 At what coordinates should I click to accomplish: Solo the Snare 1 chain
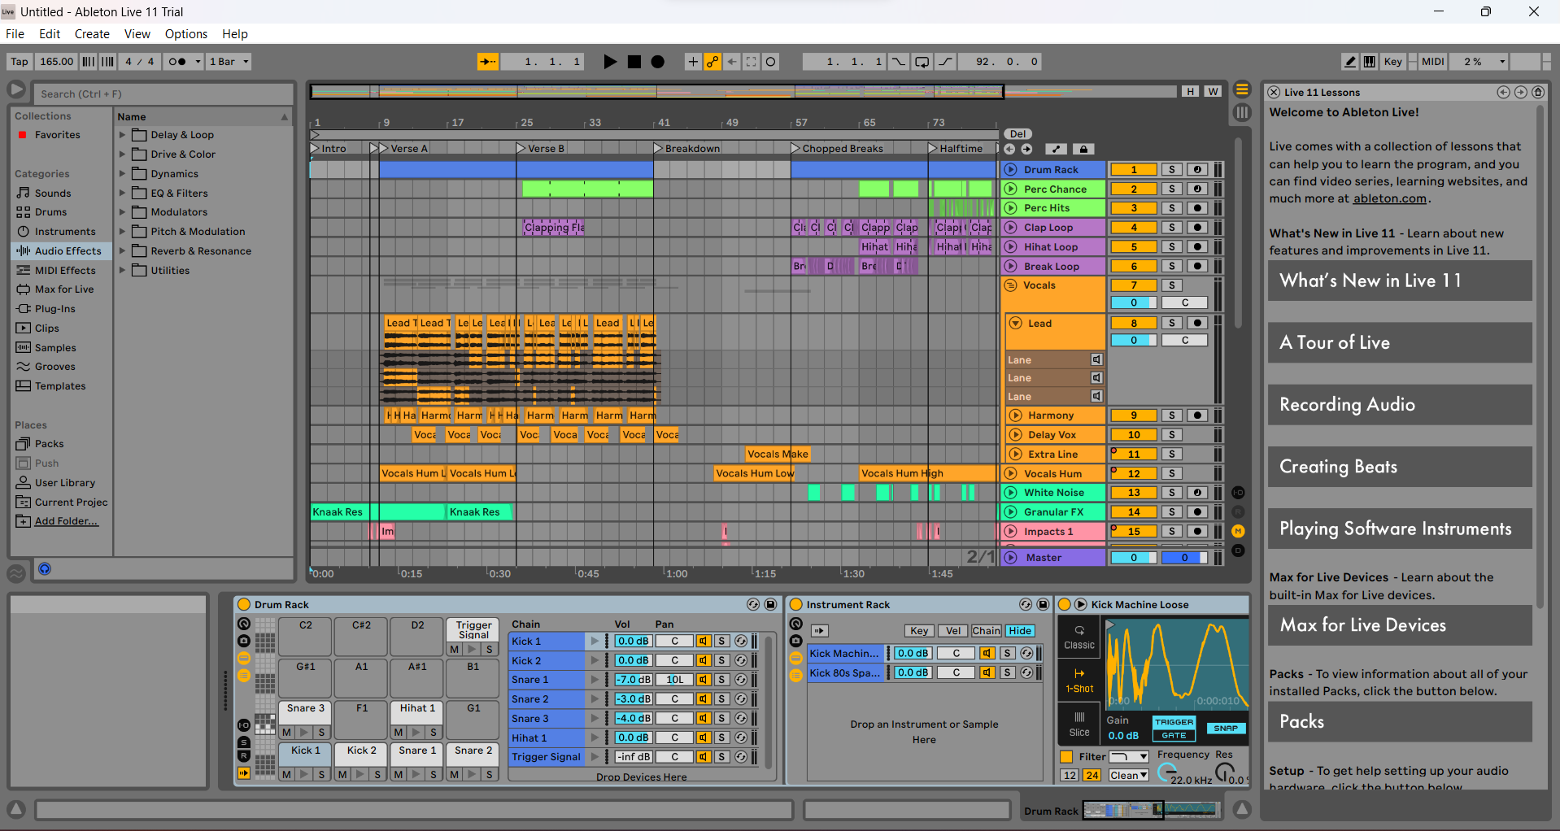(x=721, y=680)
